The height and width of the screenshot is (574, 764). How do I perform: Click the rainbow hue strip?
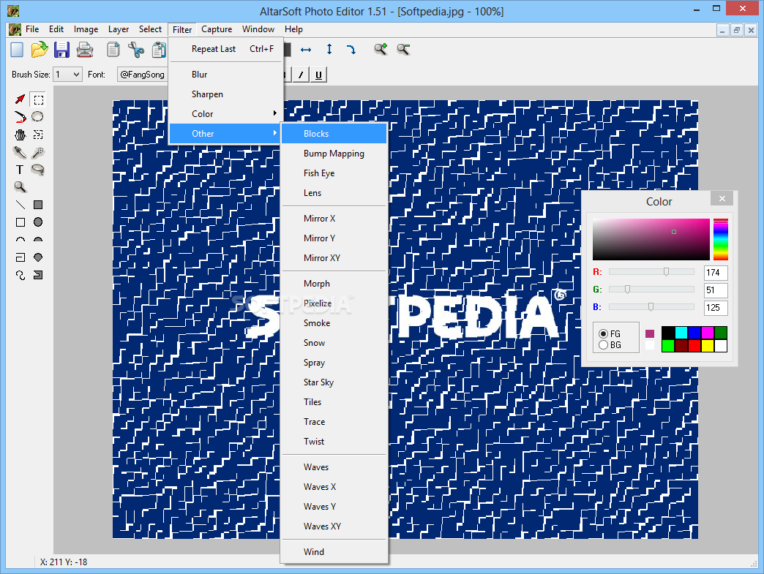point(721,240)
